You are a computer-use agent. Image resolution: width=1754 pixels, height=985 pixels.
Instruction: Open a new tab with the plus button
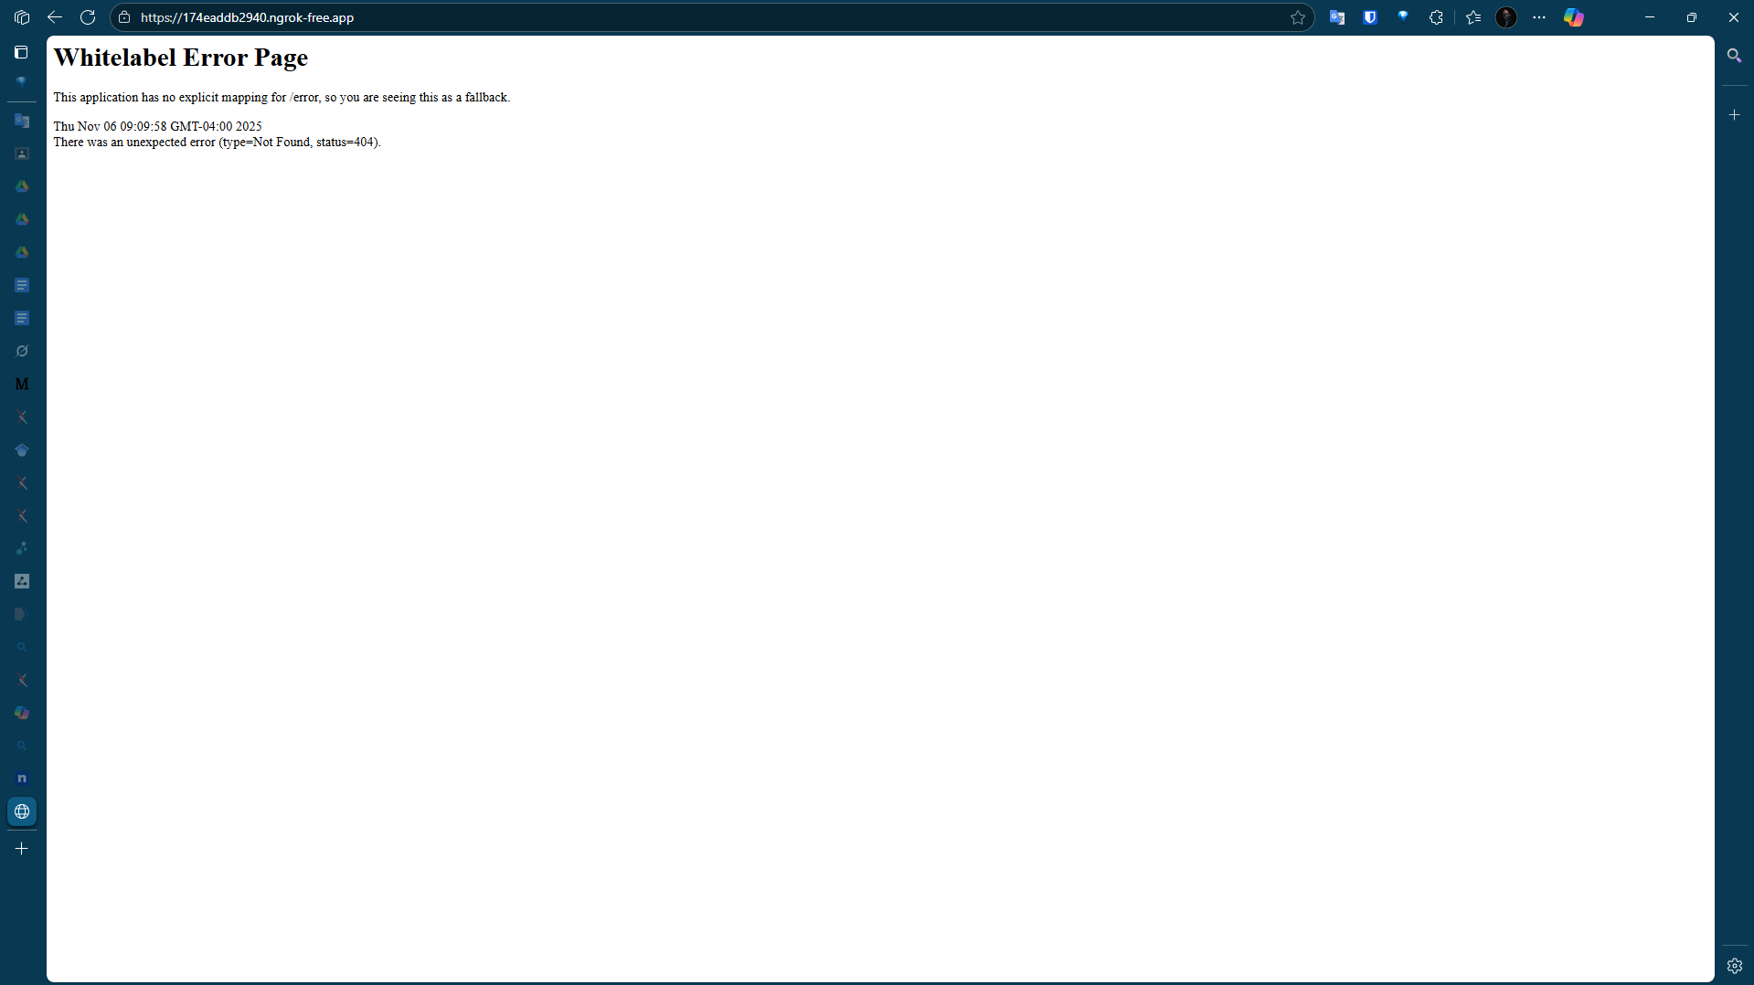coord(22,849)
